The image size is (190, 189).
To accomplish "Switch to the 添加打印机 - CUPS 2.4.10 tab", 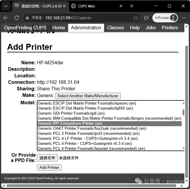I will click(40, 6).
